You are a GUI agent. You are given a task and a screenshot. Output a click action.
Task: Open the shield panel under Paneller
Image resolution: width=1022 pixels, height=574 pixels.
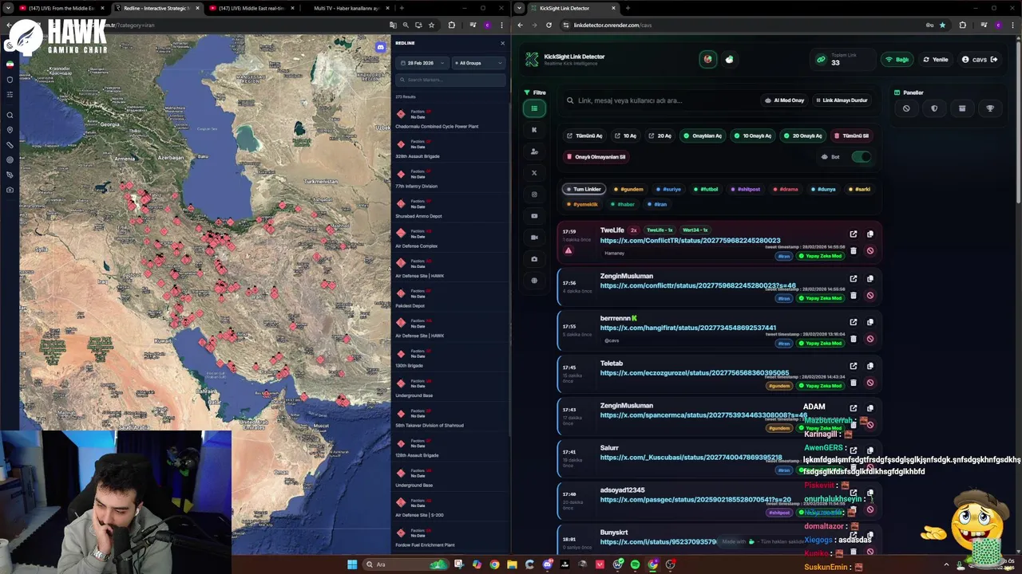934,108
